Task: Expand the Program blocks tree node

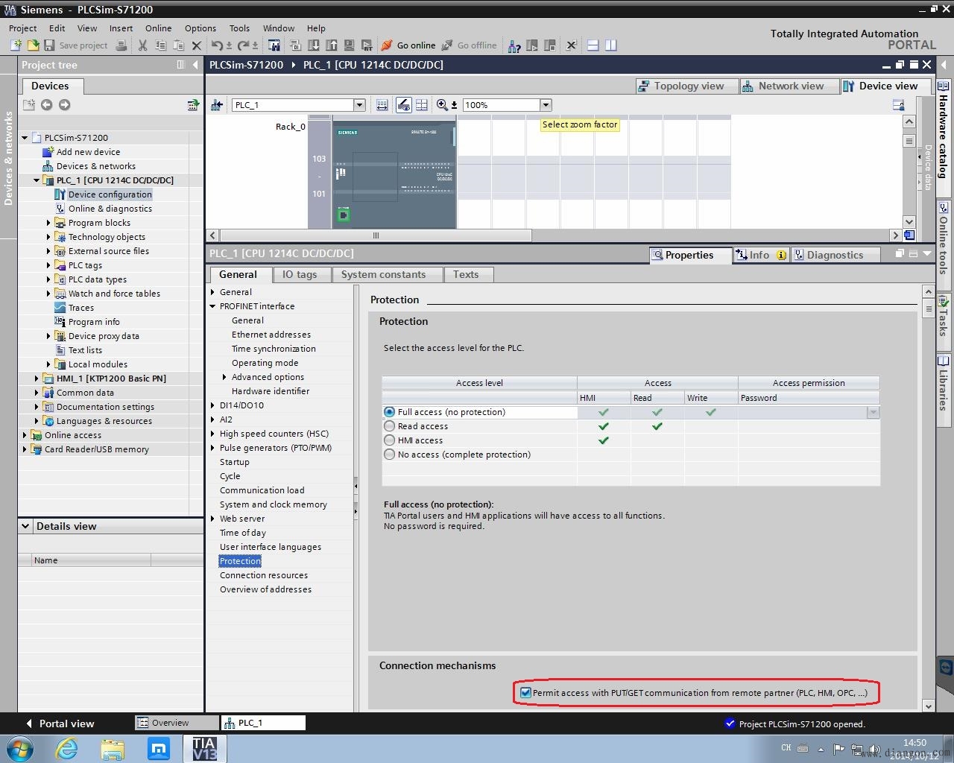Action: (48, 223)
